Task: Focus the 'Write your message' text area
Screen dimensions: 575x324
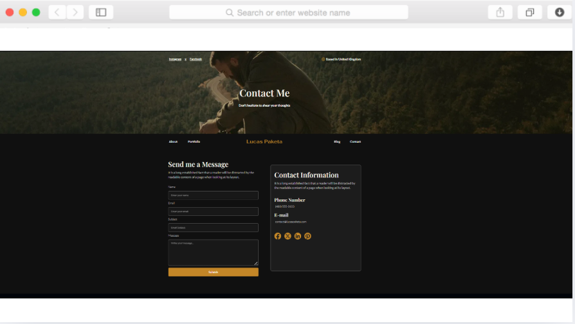Action: 213,252
